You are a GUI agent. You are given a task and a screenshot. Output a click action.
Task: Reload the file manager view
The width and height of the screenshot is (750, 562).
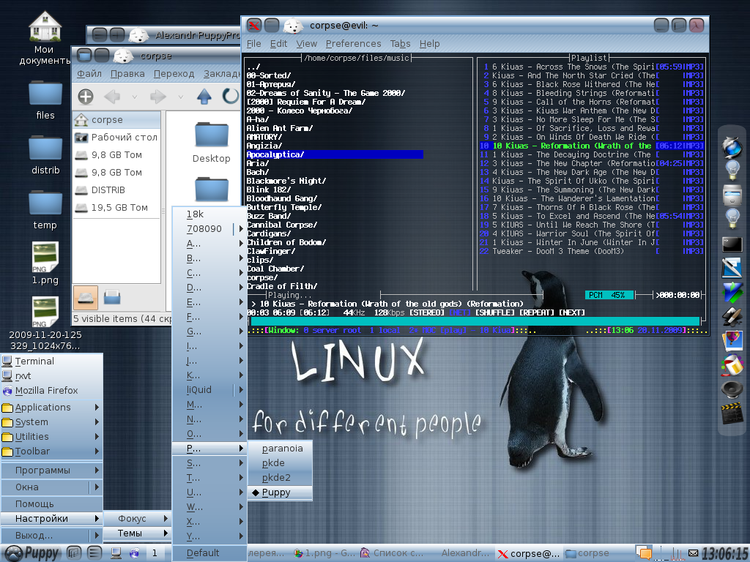click(231, 96)
